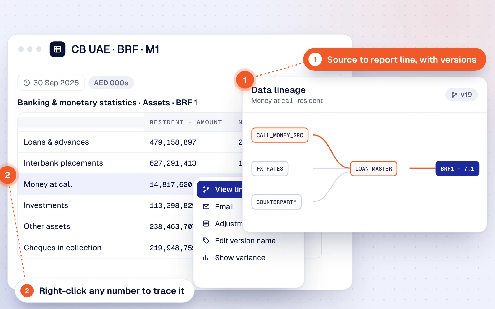
Task: Click the Interbank placements row label
Action: click(63, 163)
